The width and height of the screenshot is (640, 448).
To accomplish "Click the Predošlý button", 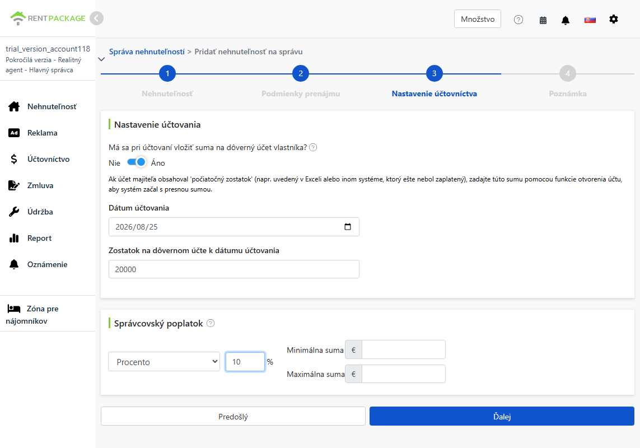I will point(233,417).
